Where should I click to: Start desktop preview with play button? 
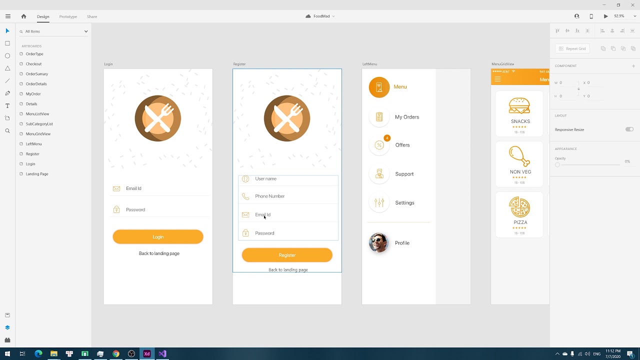click(606, 16)
